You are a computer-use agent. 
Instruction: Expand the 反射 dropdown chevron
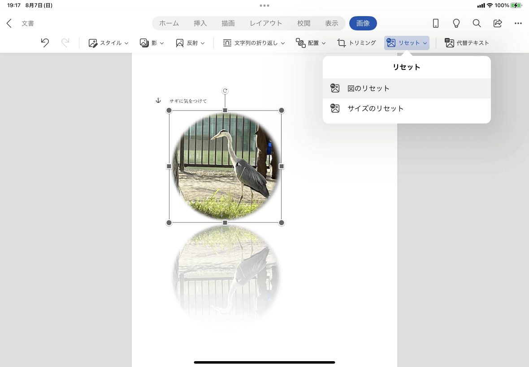tap(203, 43)
